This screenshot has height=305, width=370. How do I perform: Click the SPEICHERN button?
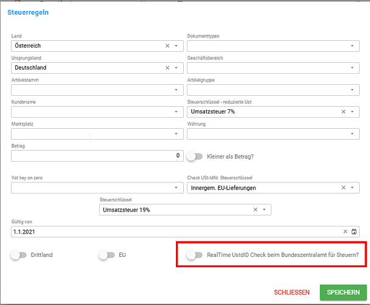[x=343, y=292]
